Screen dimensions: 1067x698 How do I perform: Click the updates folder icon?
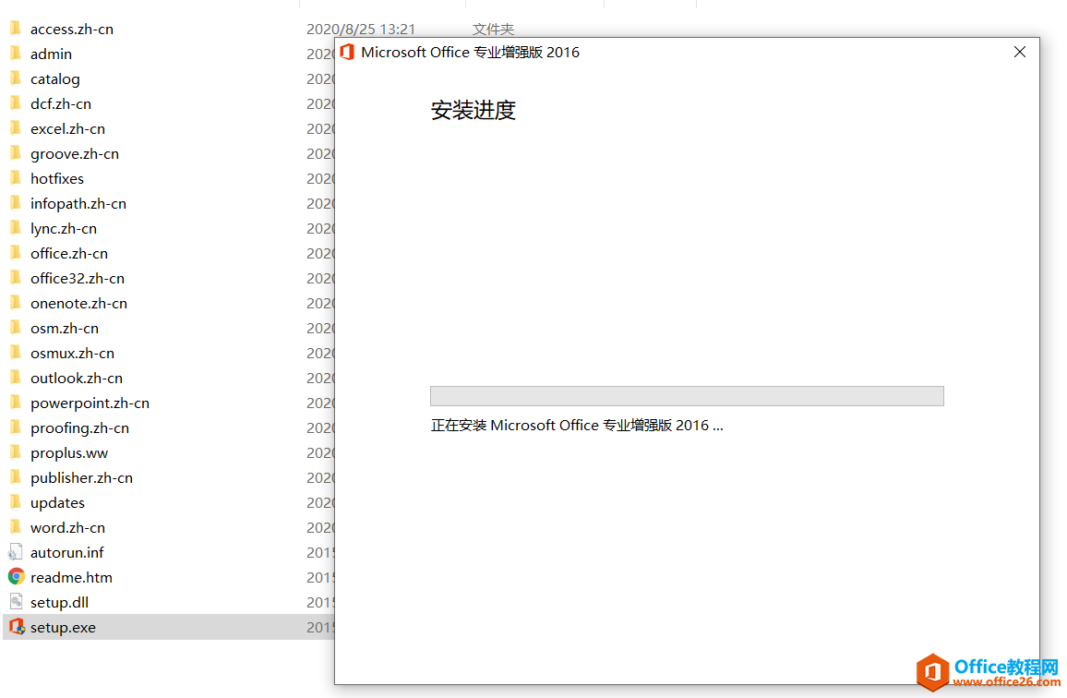[x=16, y=502]
